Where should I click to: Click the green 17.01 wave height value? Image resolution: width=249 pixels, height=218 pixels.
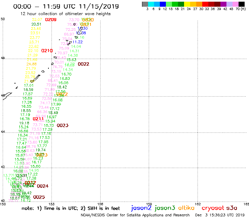coord(29,86)
